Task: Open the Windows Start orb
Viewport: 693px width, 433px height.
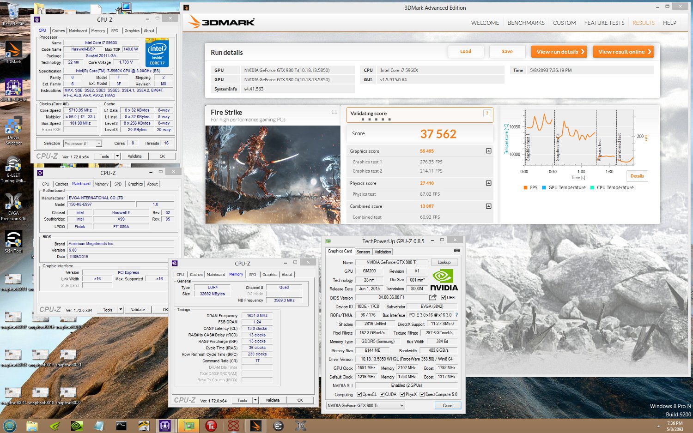Action: [x=10, y=426]
